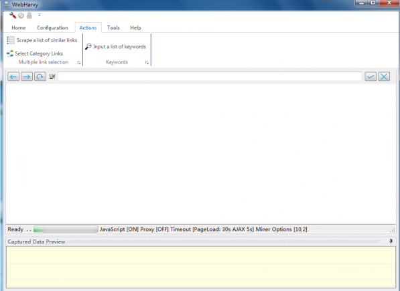
Task: Open the Tools tab
Action: tap(113, 27)
